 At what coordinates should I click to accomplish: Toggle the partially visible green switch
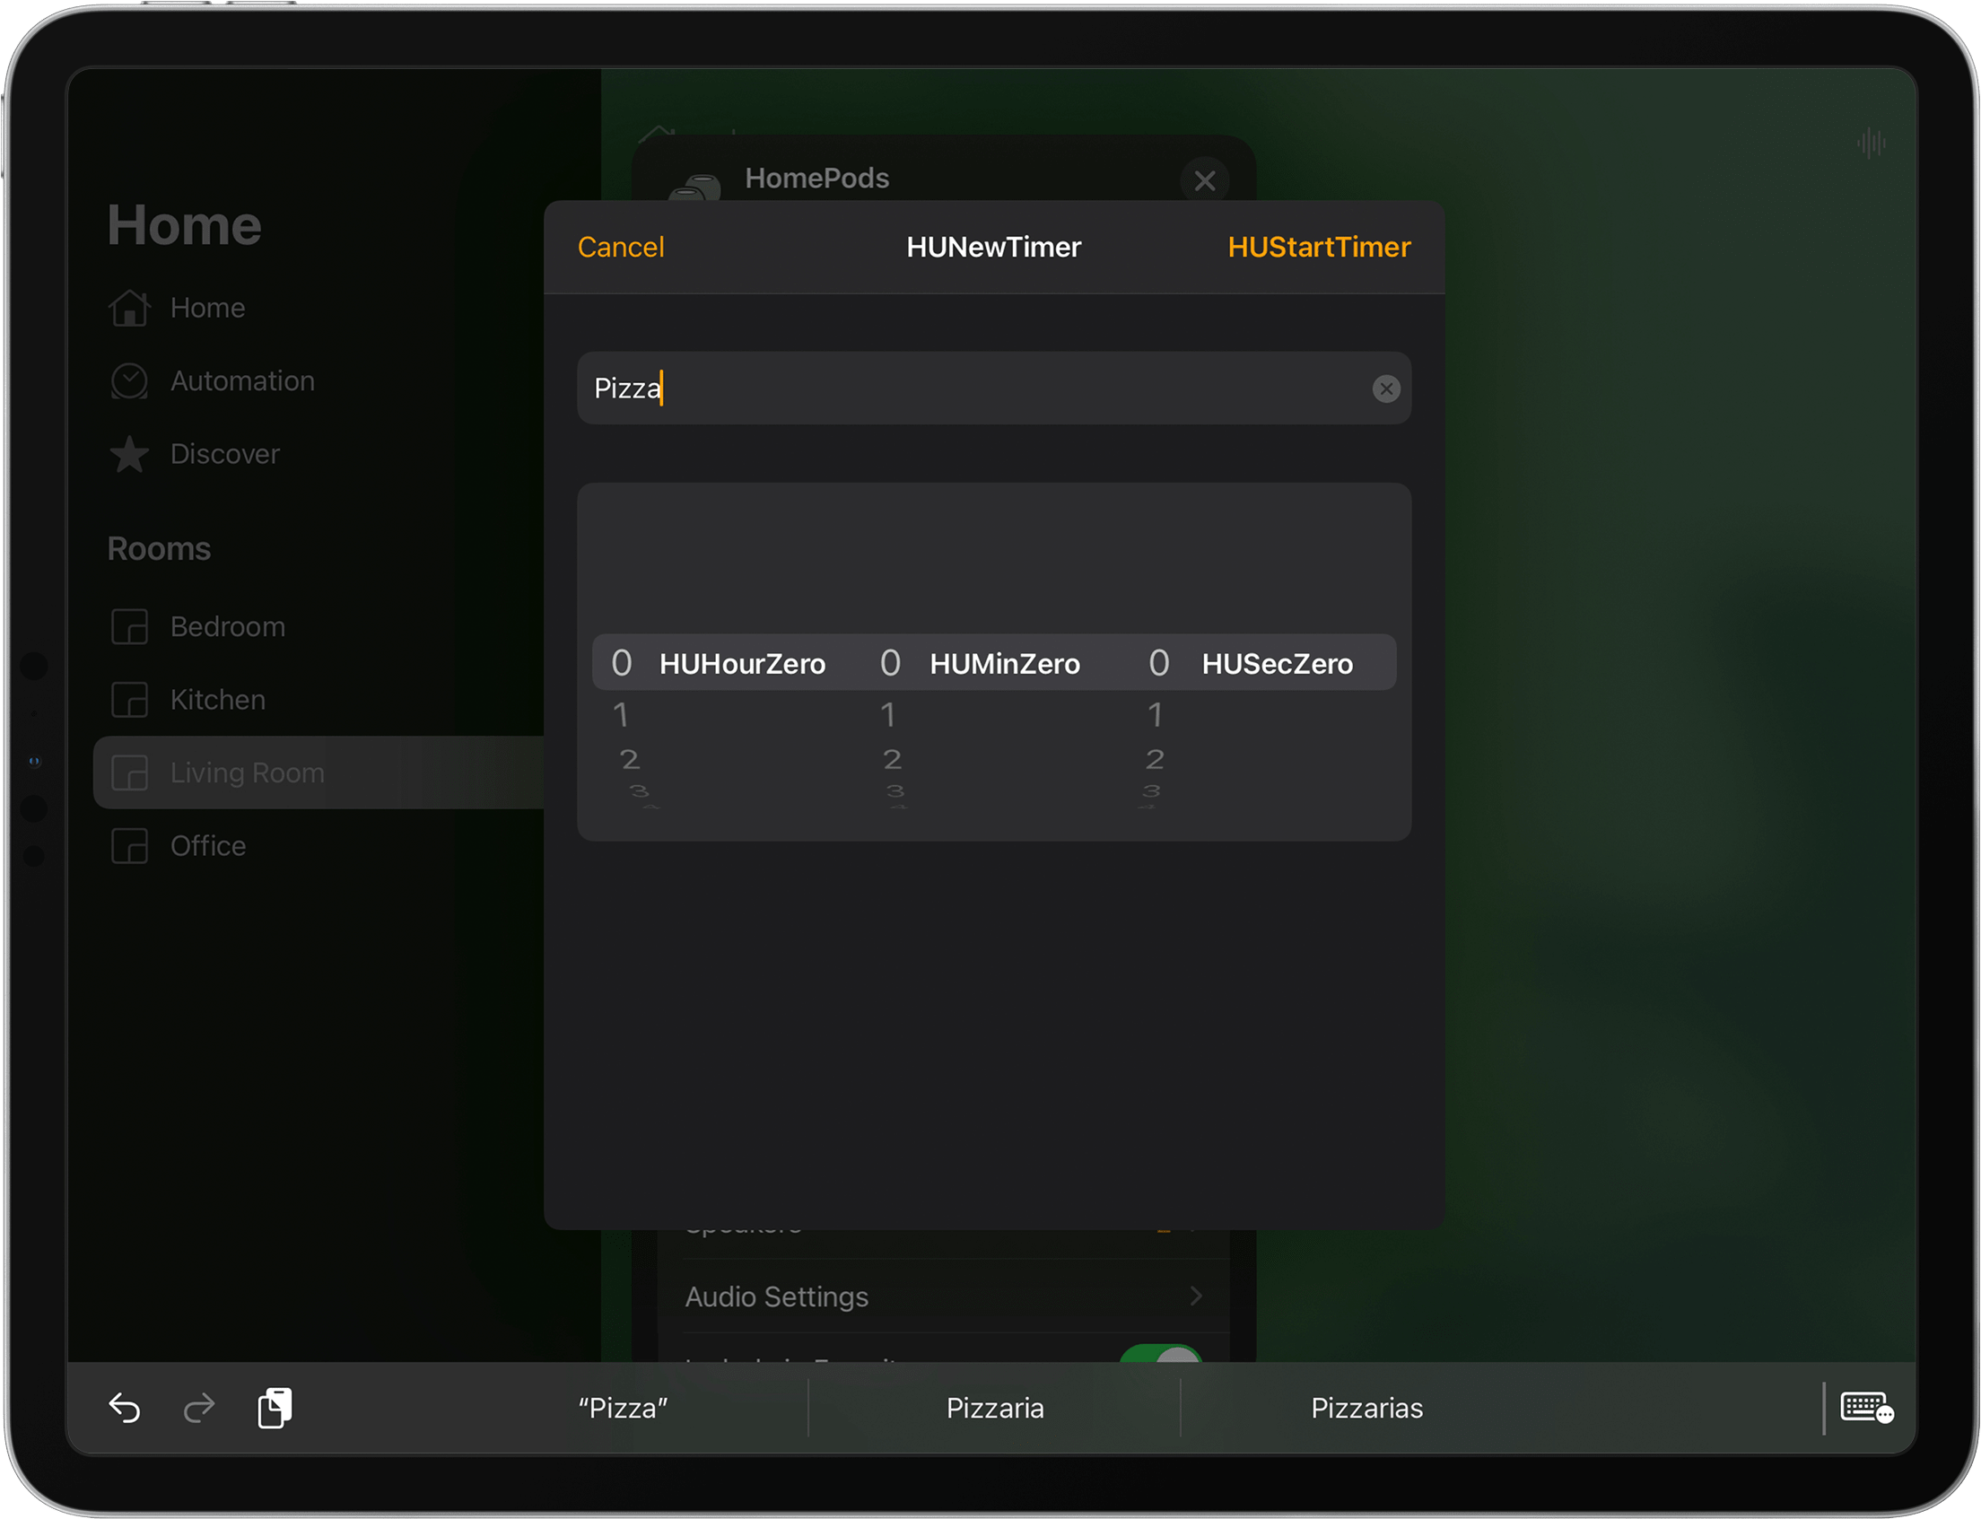pos(1160,1354)
